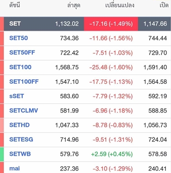This screenshot has width=171, height=173.
Task: Click the green indicator bar beside SETWB
Action: [x=2, y=154]
